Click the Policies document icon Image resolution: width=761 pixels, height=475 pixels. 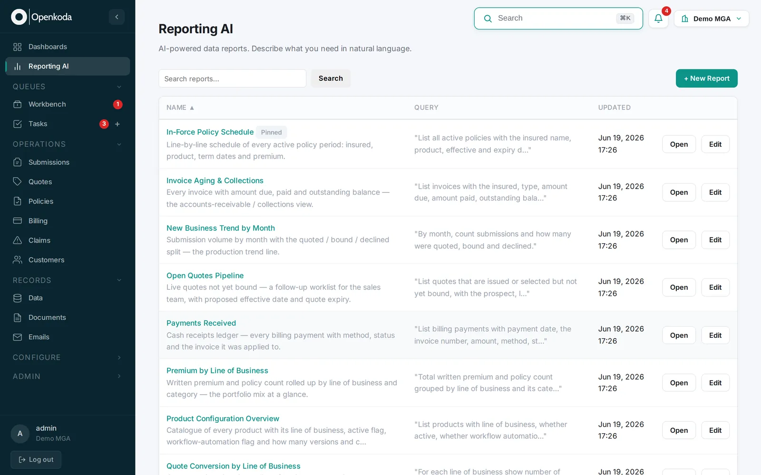pos(18,201)
